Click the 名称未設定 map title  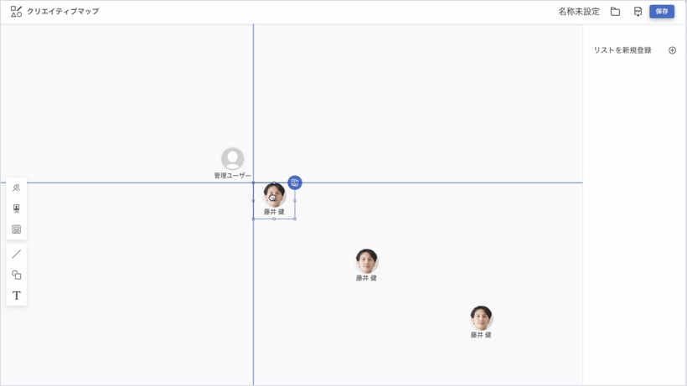point(579,12)
